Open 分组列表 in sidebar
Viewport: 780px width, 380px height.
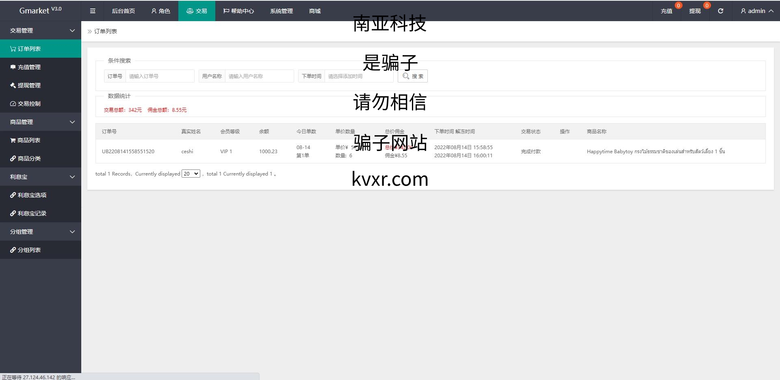pyautogui.click(x=41, y=250)
